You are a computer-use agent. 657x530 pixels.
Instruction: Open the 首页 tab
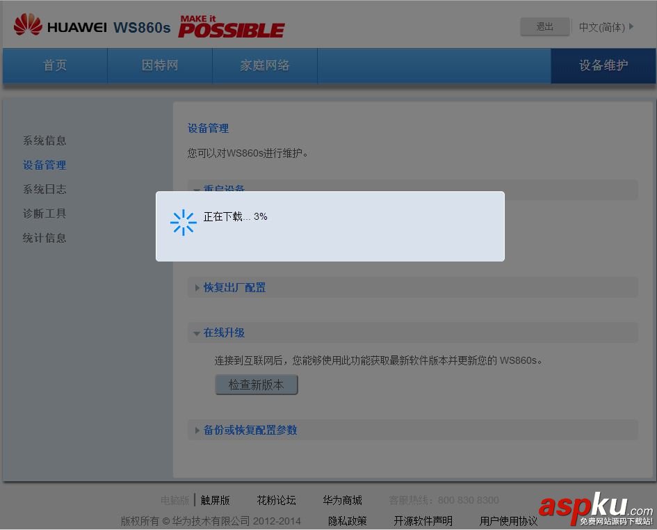click(55, 65)
